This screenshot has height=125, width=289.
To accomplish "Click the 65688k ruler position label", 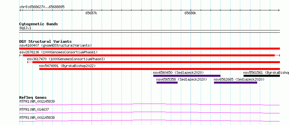I will pos(190,13).
